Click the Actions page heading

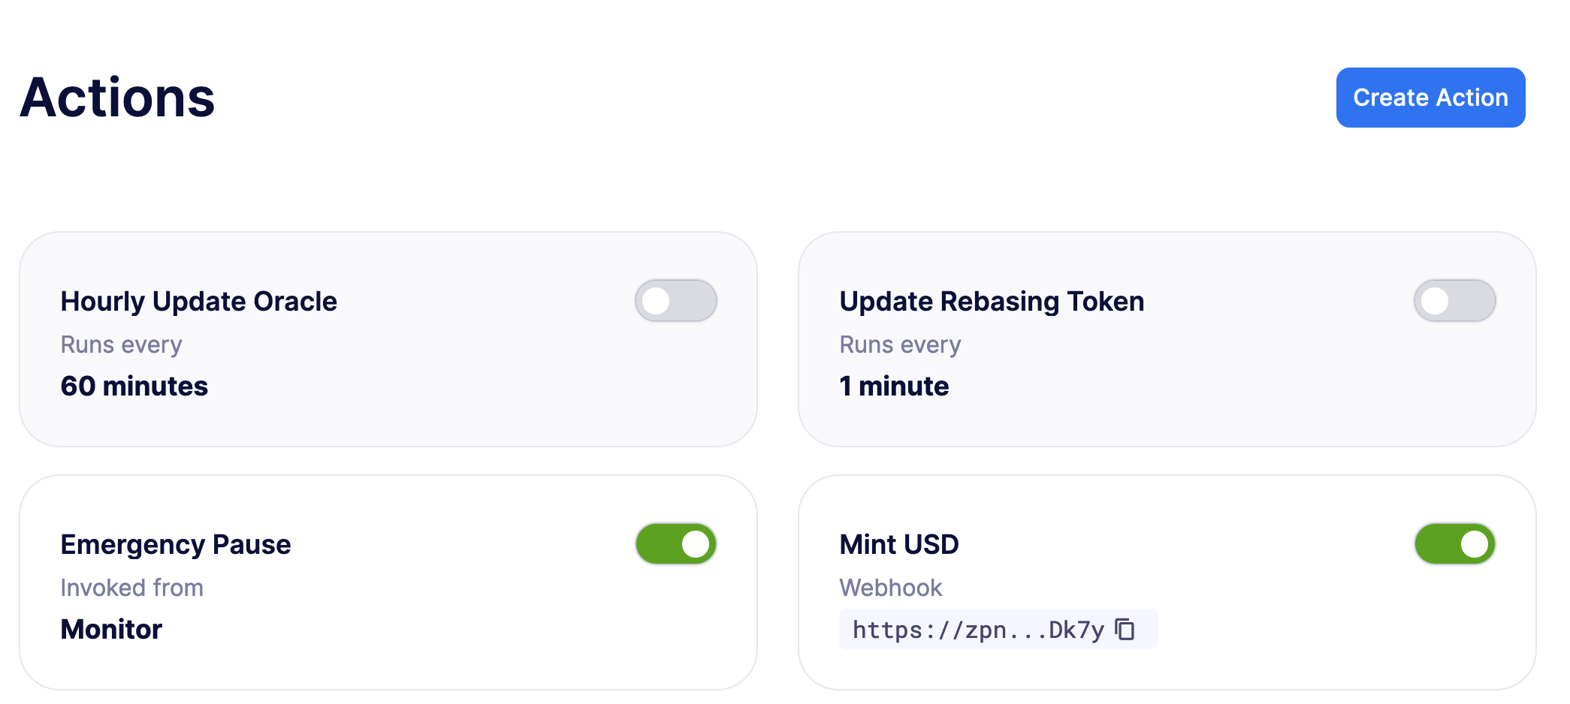tap(117, 98)
